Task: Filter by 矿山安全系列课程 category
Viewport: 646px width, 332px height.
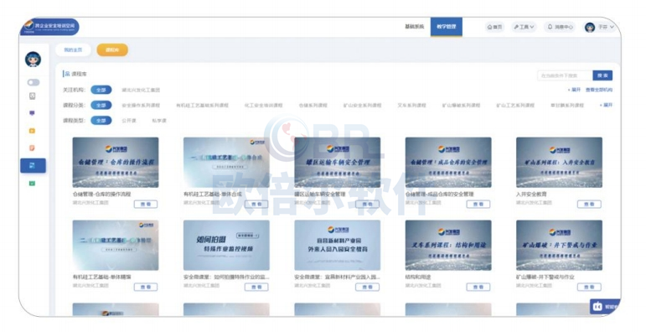Action: coord(363,106)
